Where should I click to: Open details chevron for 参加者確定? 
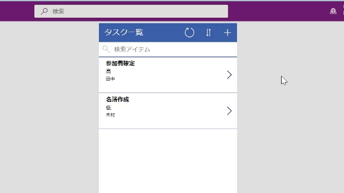(230, 75)
